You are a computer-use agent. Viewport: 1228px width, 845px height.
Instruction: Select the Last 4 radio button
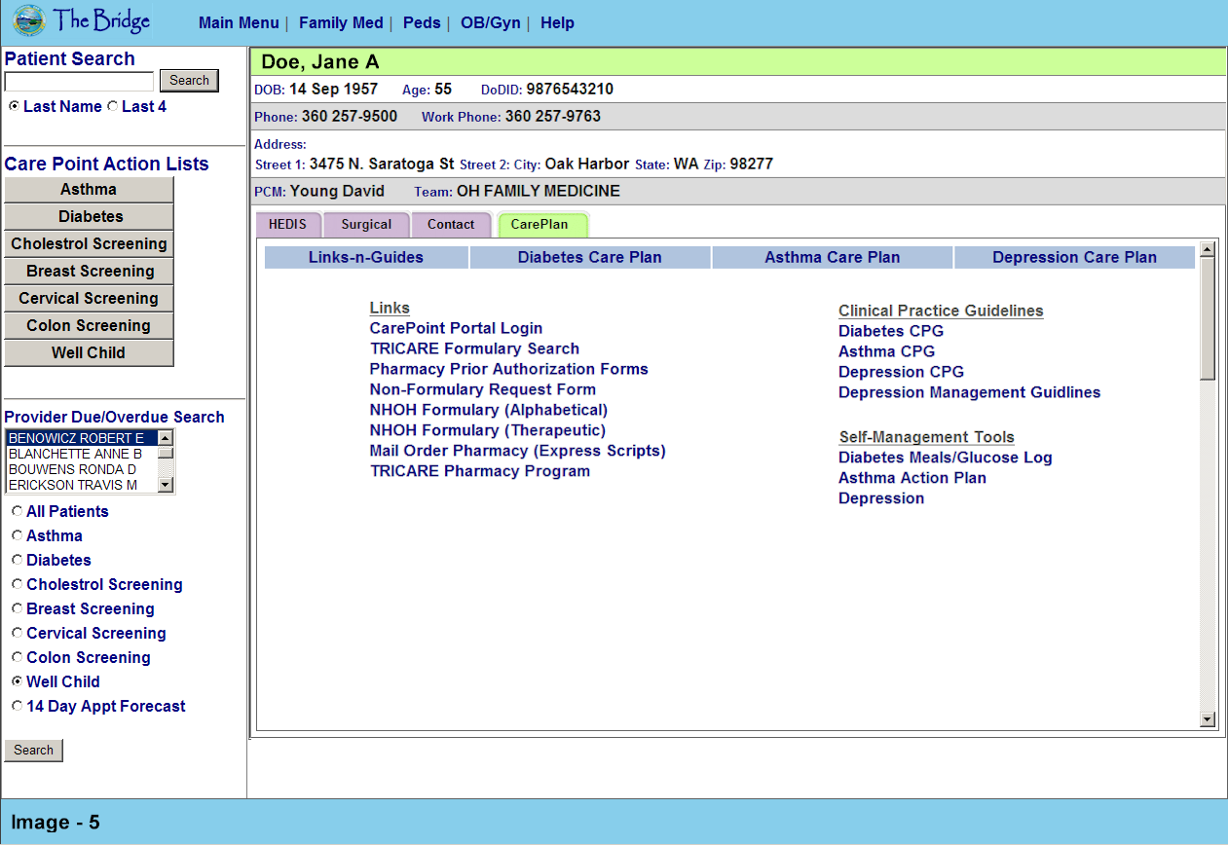[x=112, y=106]
